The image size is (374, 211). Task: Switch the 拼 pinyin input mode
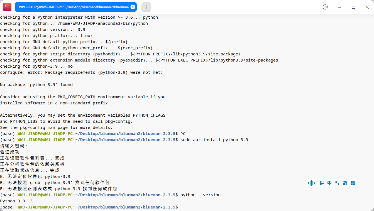(x=322, y=183)
